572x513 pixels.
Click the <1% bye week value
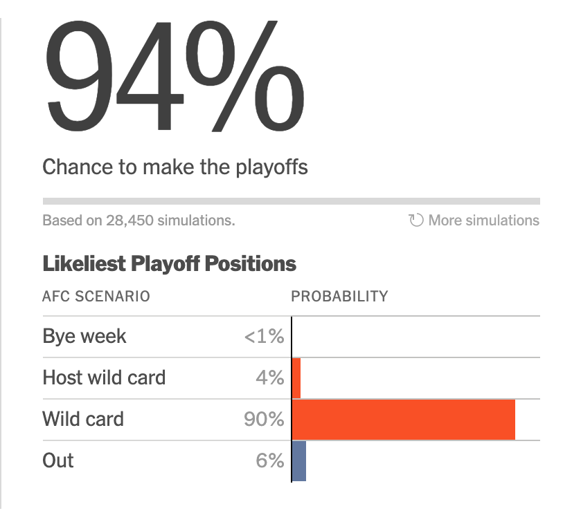click(264, 337)
